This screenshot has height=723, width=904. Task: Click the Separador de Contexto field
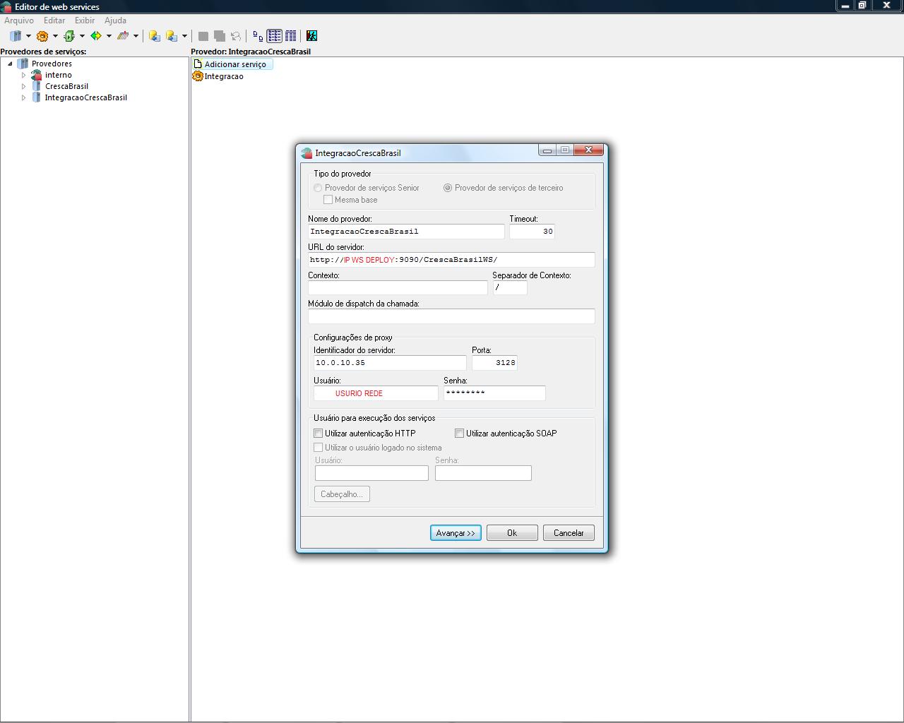[510, 288]
